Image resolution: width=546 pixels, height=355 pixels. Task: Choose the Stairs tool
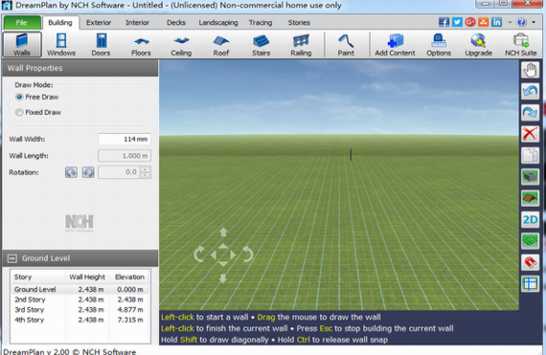(261, 45)
